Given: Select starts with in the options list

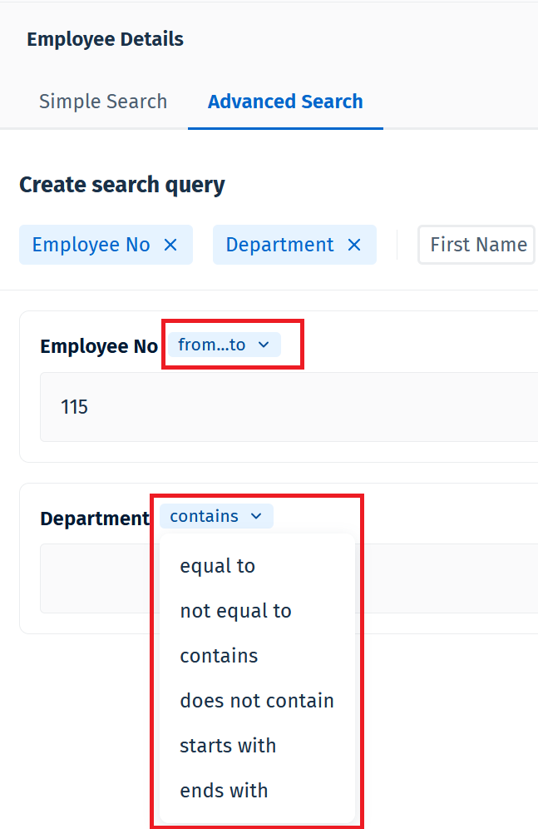Looking at the screenshot, I should pyautogui.click(x=228, y=745).
